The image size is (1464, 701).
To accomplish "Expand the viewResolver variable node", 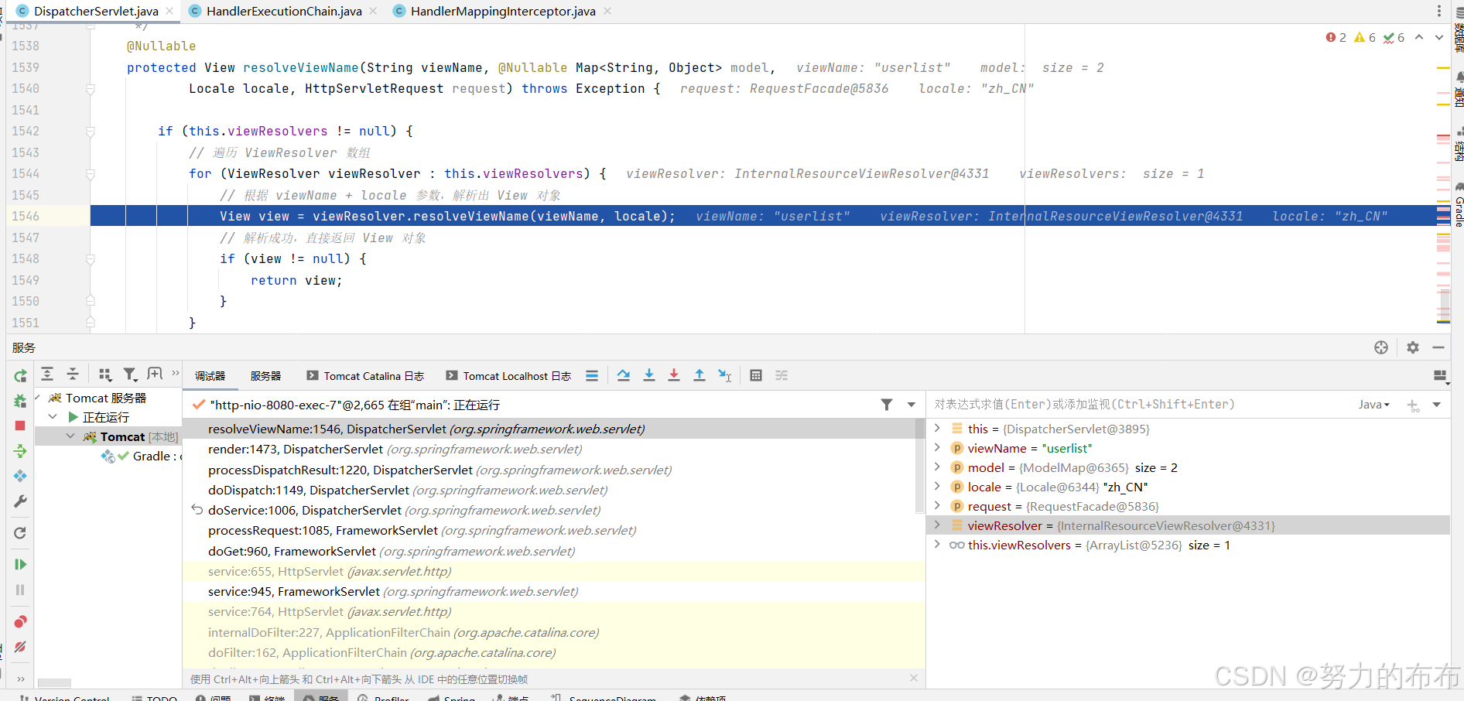I will (x=937, y=525).
